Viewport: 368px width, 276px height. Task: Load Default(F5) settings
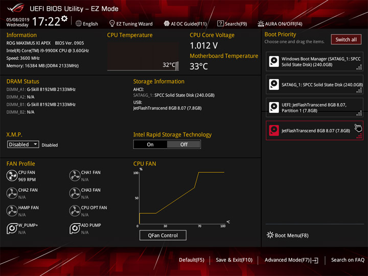click(192, 260)
